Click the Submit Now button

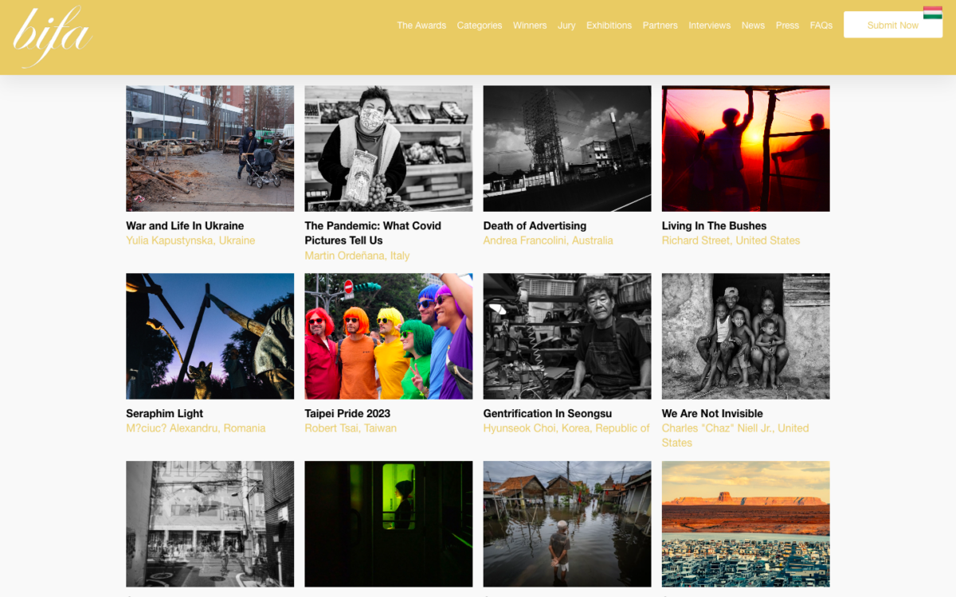[x=893, y=25]
